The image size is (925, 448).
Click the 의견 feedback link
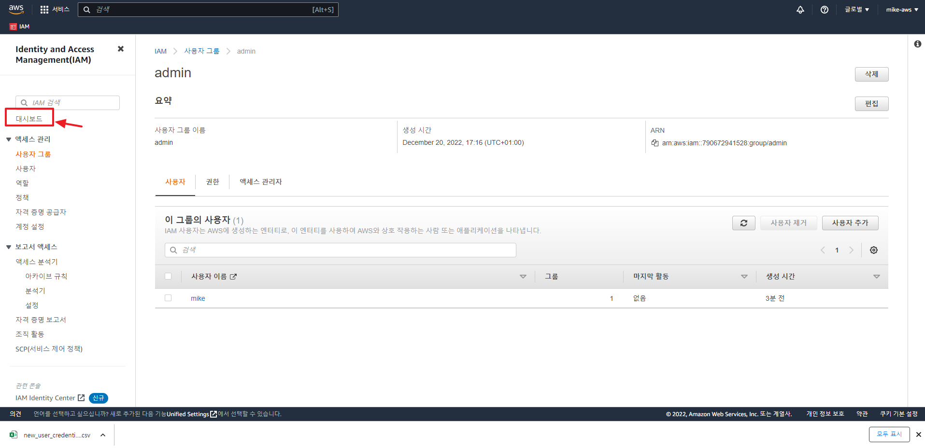(15, 414)
